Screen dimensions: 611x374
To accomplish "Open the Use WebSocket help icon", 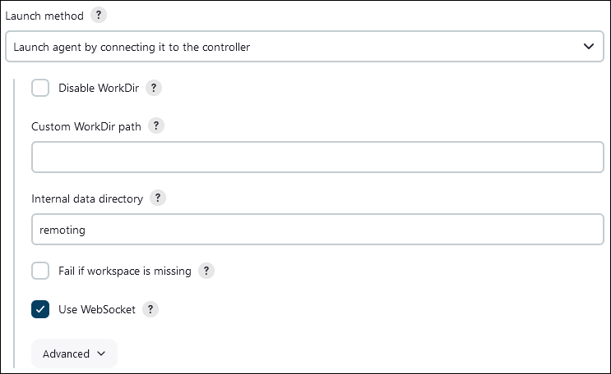I will (150, 309).
